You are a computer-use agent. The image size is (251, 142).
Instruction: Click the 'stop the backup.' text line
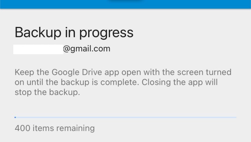[x=47, y=92]
